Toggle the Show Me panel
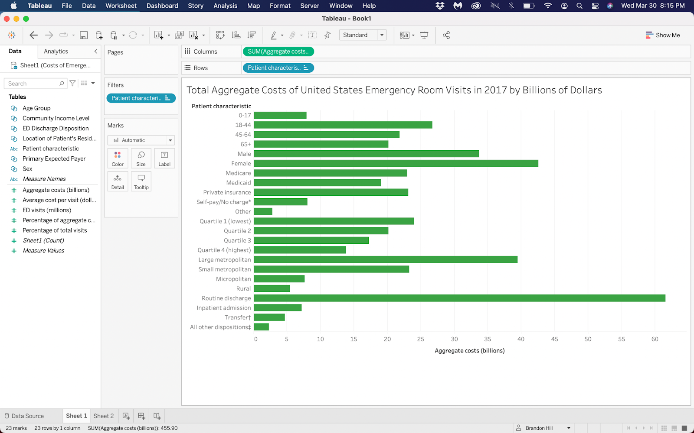 pos(662,35)
